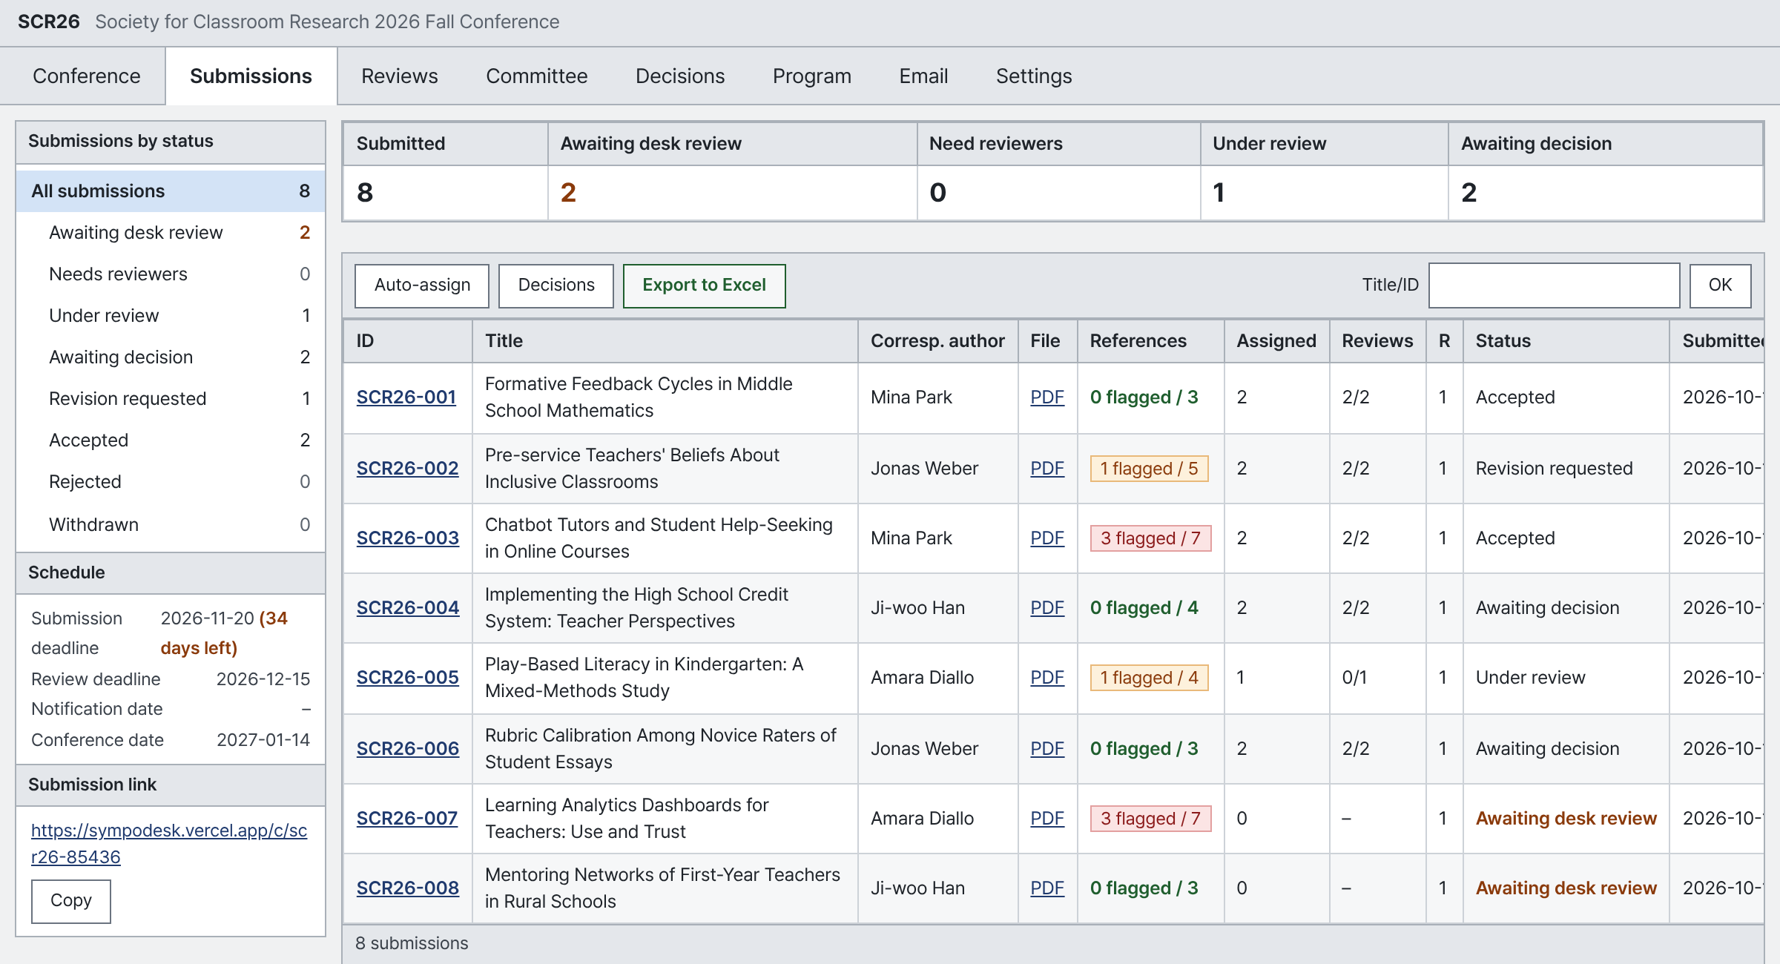
Task: Filter by Under review in sidebar
Action: click(171, 316)
